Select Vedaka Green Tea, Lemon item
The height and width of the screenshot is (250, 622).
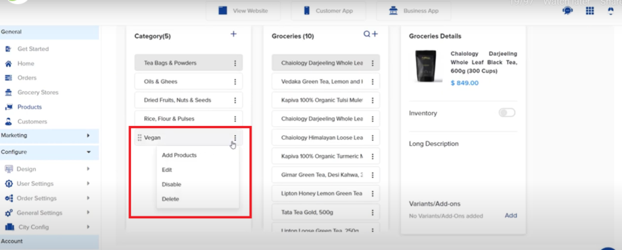click(x=326, y=82)
